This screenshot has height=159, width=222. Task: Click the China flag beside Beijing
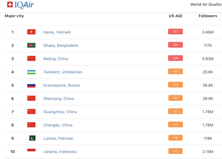coord(31,59)
